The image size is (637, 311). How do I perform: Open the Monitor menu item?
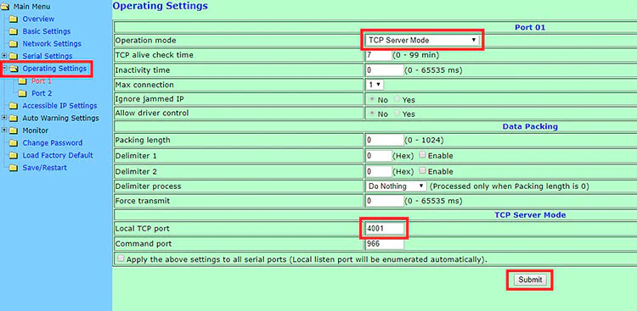point(36,131)
